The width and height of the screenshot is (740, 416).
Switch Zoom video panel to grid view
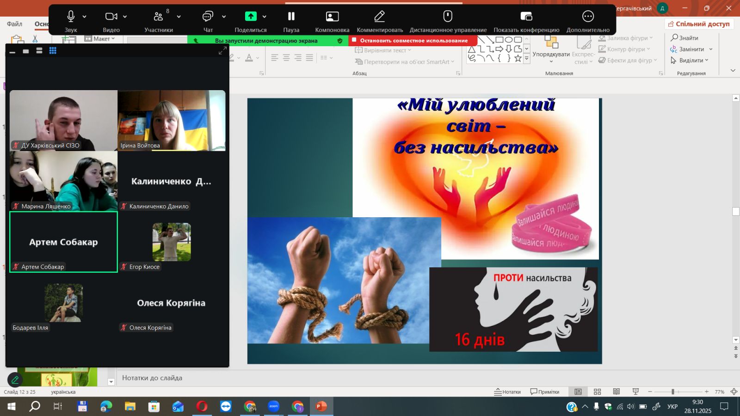53,51
